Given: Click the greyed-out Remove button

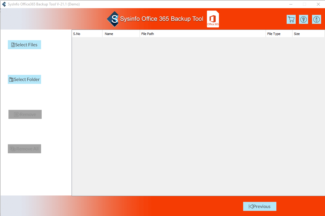Looking at the screenshot, I should [25, 114].
